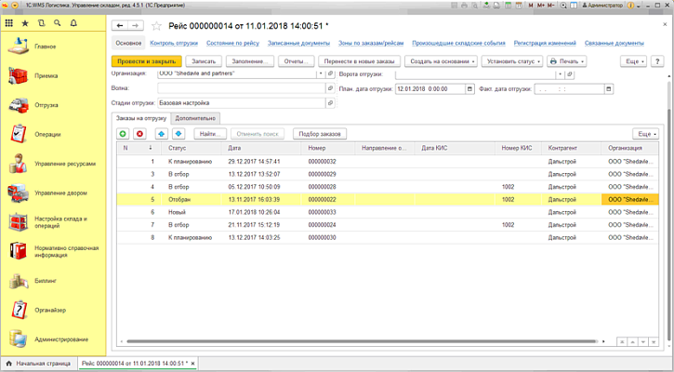This screenshot has width=674, height=372.
Task: Open the Отгрузка section in sidebar
Action: click(x=46, y=105)
